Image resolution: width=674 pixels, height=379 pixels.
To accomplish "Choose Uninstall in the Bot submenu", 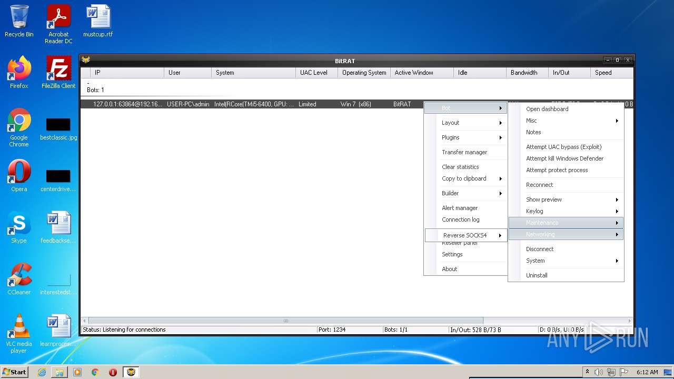I will pyautogui.click(x=566, y=275).
